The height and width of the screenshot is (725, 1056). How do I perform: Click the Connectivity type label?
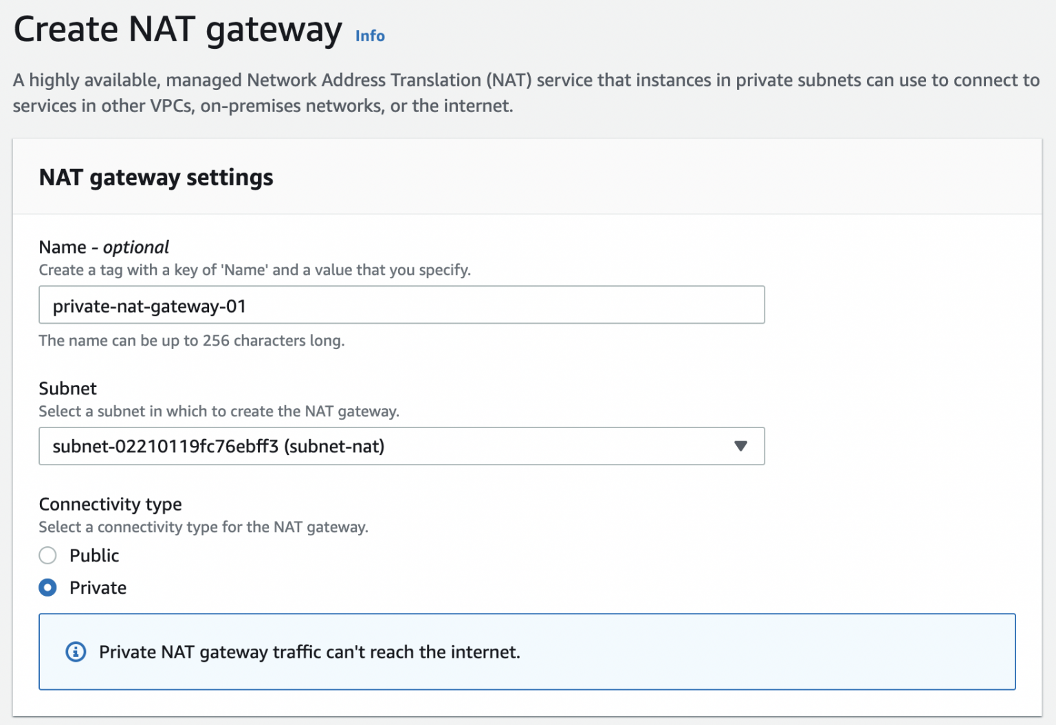point(110,504)
